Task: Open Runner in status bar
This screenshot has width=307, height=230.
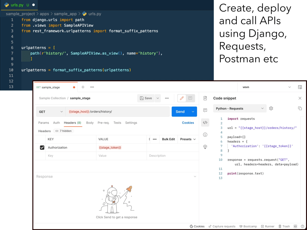Action: pyautogui.click(x=268, y=226)
